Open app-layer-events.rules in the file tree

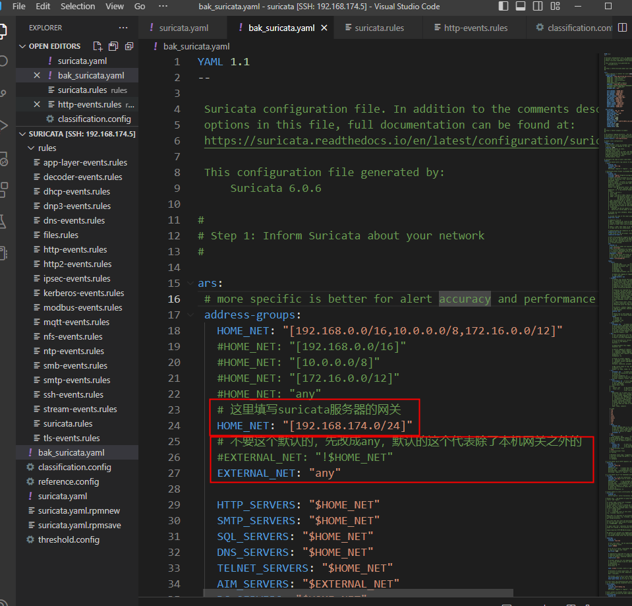85,162
